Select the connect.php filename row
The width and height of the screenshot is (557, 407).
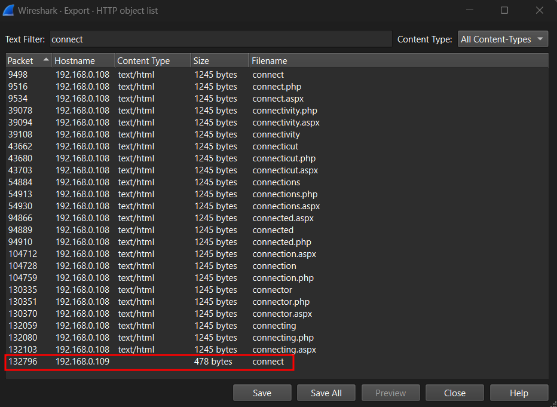(x=277, y=87)
